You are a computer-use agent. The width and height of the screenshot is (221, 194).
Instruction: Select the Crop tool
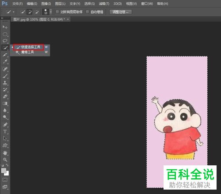click(x=5, y=55)
